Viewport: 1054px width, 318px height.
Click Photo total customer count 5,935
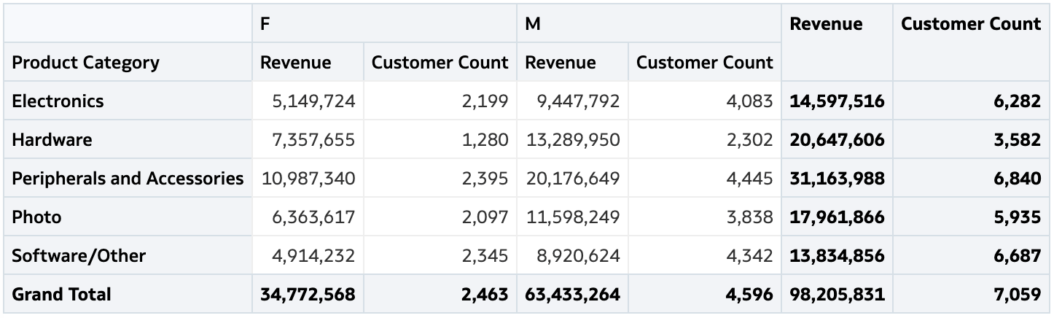click(972, 217)
